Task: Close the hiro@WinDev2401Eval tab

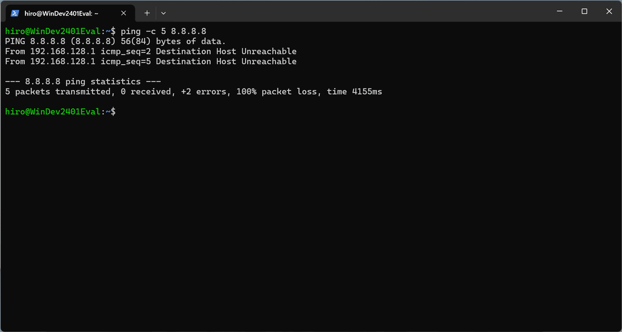Action: tap(123, 12)
